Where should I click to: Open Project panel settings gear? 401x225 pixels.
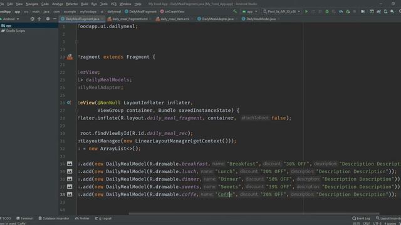point(48,19)
